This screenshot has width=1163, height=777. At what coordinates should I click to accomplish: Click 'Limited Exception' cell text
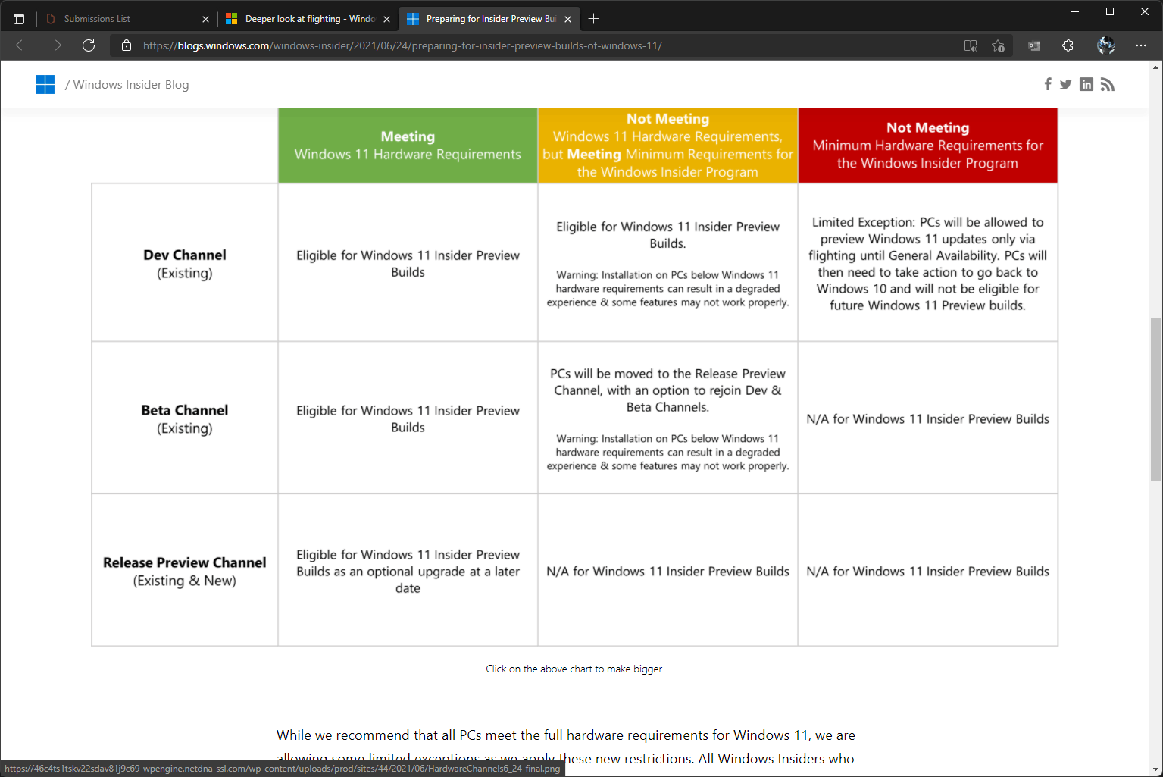927,263
